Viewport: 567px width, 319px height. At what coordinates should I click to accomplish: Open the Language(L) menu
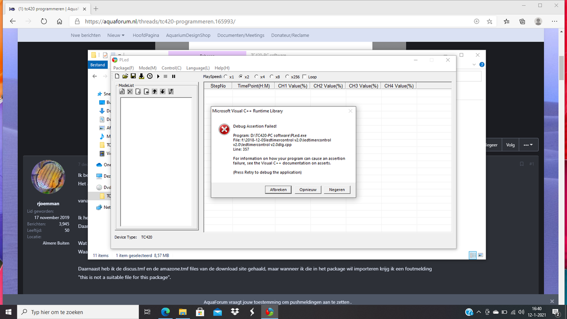click(198, 68)
